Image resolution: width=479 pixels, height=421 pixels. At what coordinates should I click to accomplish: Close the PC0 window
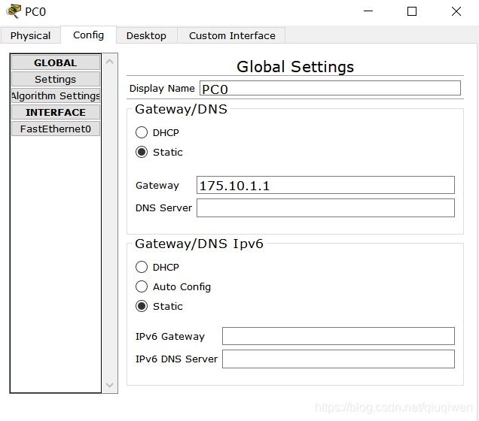click(456, 11)
